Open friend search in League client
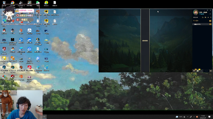Screen dimensions: 213x119 (x=211, y=17)
